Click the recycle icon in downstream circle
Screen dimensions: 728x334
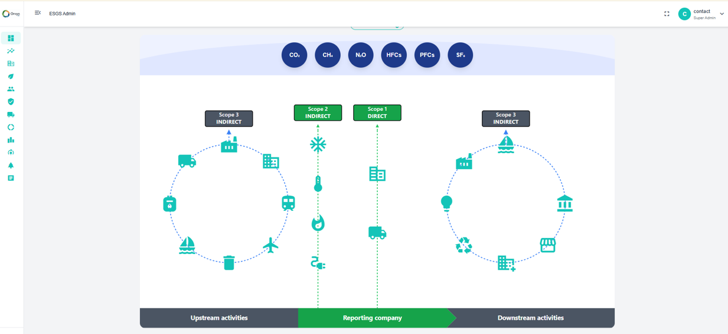coord(464,245)
